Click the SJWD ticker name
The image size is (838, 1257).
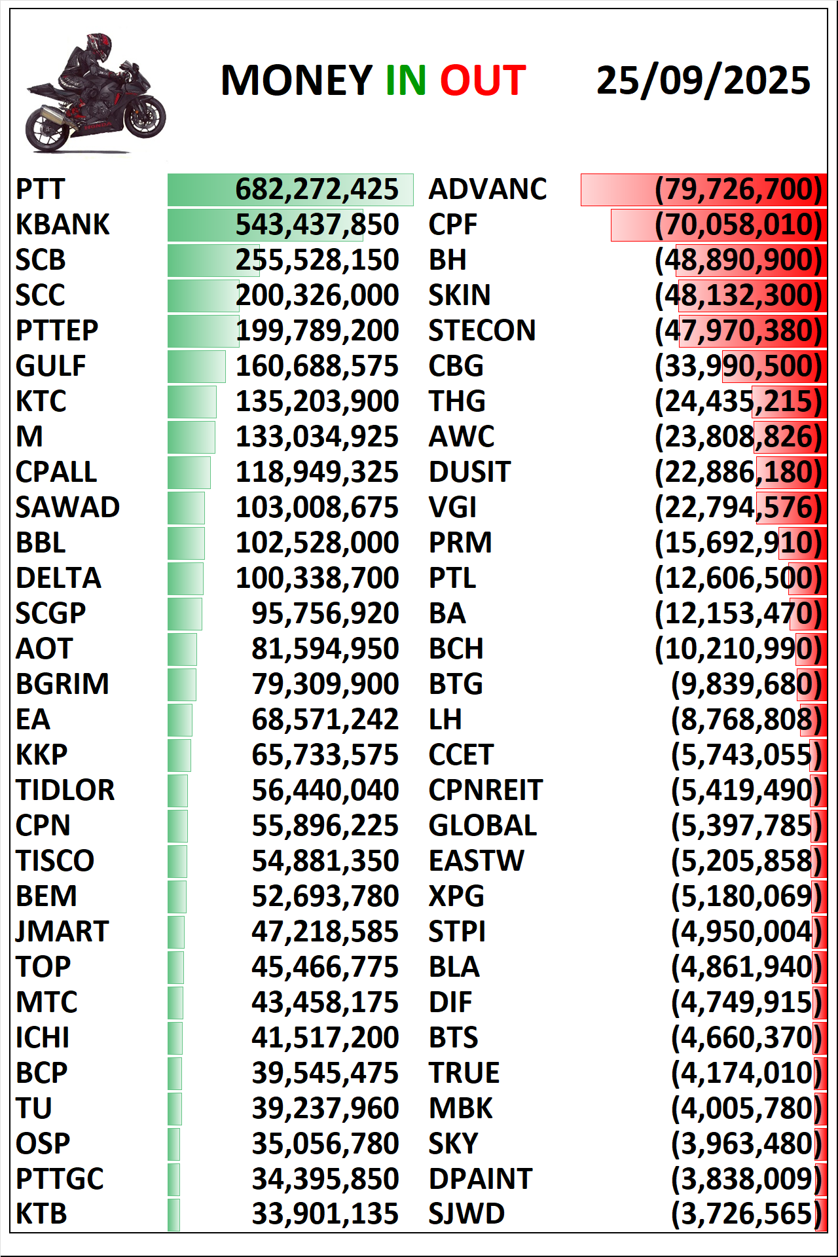tap(466, 1215)
